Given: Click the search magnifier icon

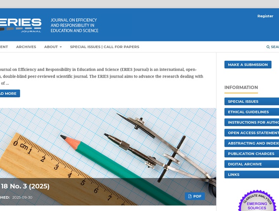Looking at the screenshot, I should (x=268, y=47).
